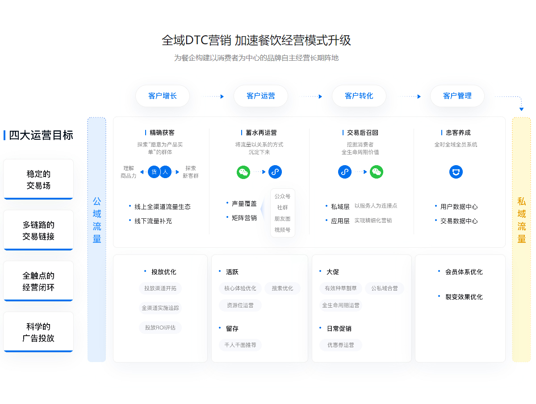Click the 留存 heading
The image size is (536, 404).
(x=232, y=329)
